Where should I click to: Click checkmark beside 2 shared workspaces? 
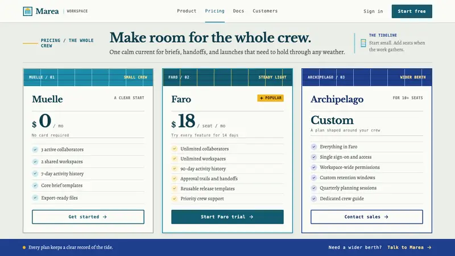pos(35,162)
